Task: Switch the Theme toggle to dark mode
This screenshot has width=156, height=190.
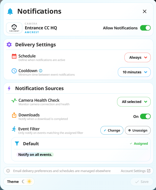Action: (x=23, y=181)
